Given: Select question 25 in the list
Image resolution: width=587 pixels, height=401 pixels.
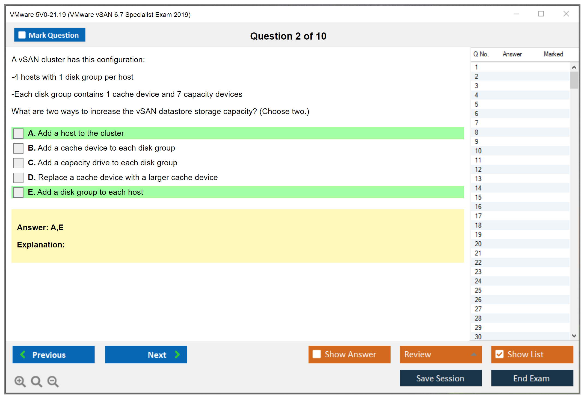Looking at the screenshot, I should pyautogui.click(x=478, y=290).
